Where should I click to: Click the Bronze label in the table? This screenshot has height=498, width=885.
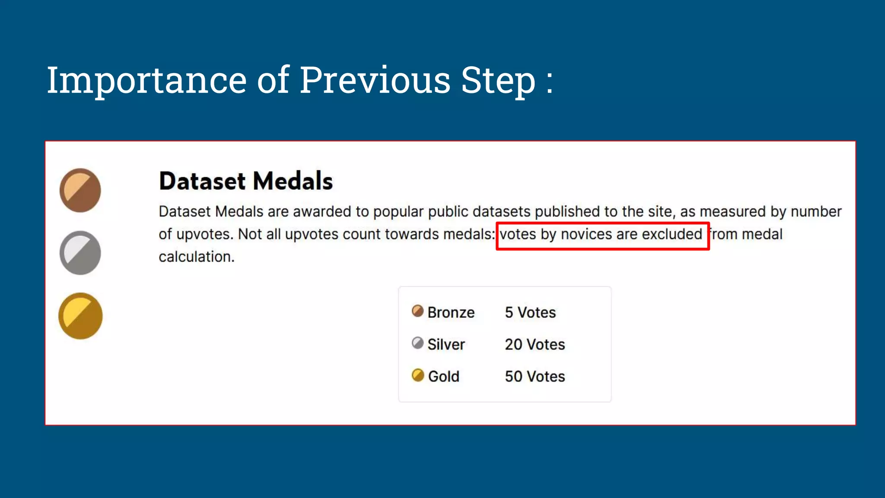451,312
